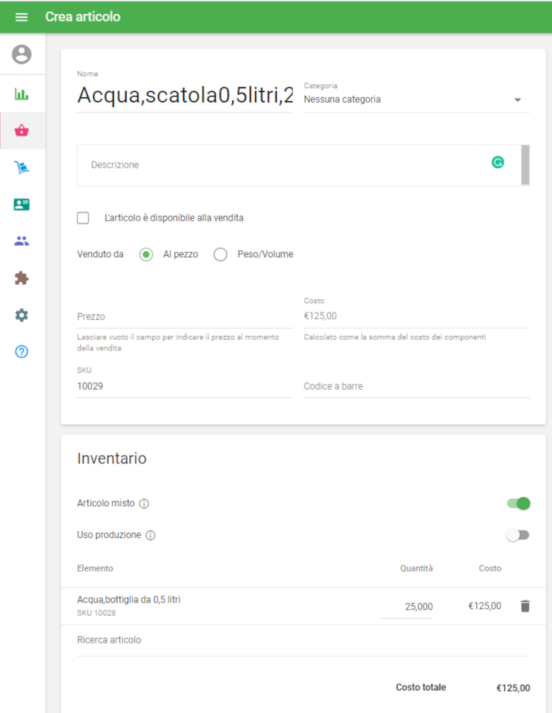Select the Articles shopping bag icon
Screen dimensions: 552x713
coord(21,130)
